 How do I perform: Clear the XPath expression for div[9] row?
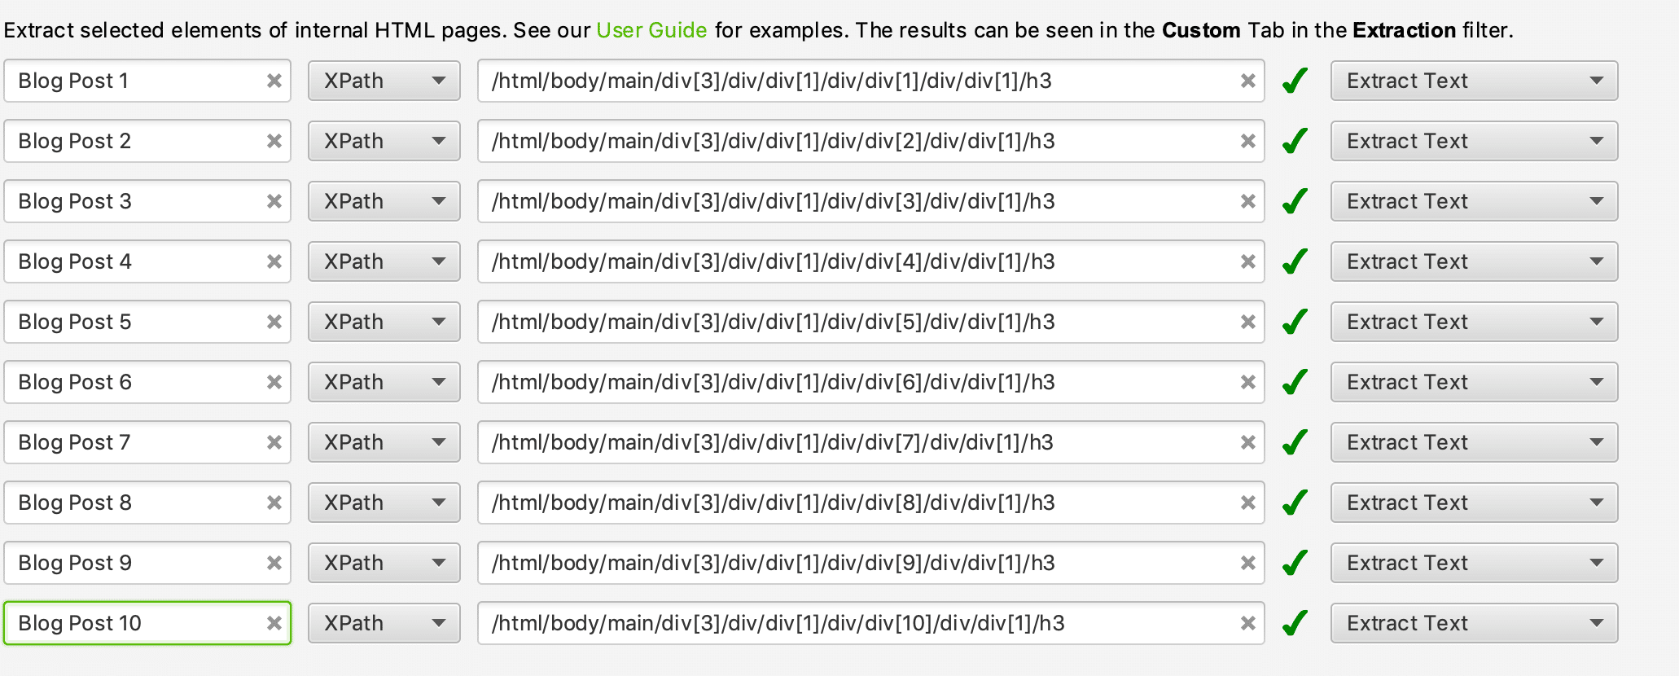[x=1247, y=563]
